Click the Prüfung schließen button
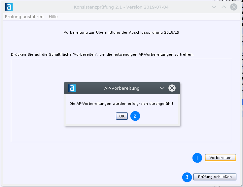The width and height of the screenshot is (243, 187). pyautogui.click(x=215, y=177)
